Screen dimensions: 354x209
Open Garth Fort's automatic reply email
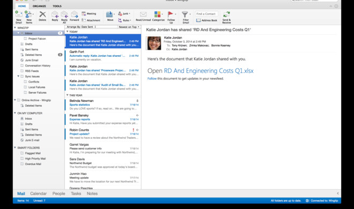coord(103,56)
